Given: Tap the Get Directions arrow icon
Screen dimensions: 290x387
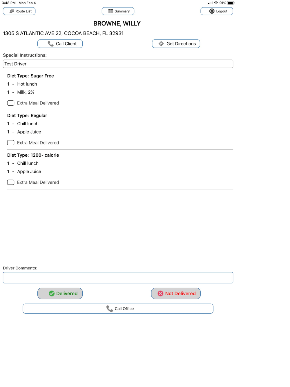Looking at the screenshot, I should (161, 44).
